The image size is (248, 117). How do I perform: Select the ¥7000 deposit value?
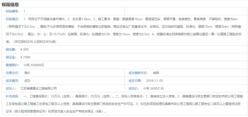click(x=25, y=57)
